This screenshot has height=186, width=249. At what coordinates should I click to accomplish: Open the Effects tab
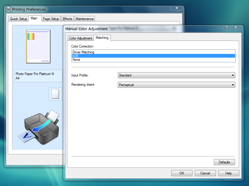point(67,19)
